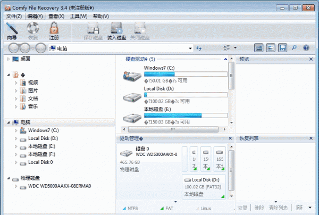
Task: Expand the 文档 folder node
Action: [x=16, y=99]
